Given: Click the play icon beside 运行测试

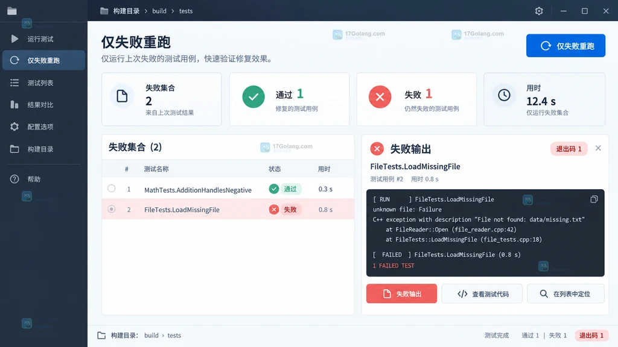Looking at the screenshot, I should click(x=14, y=39).
